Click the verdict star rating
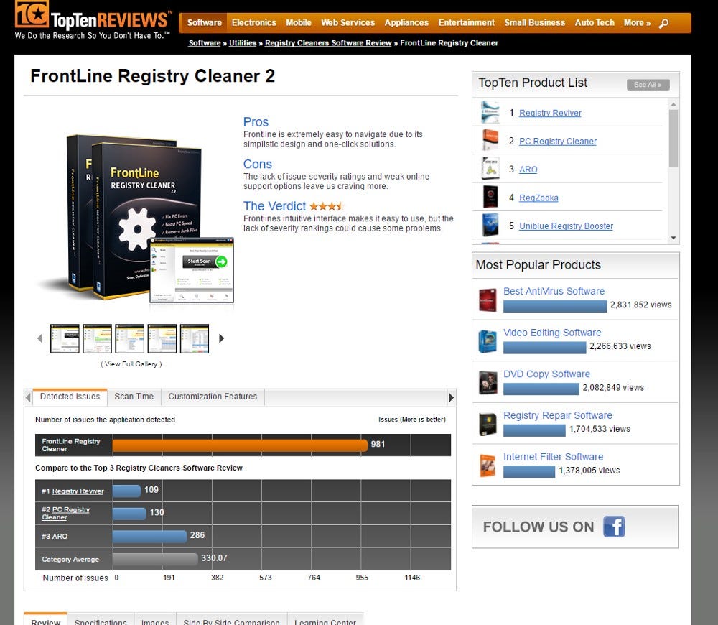Screen dimensions: 718x625 [x=326, y=206]
